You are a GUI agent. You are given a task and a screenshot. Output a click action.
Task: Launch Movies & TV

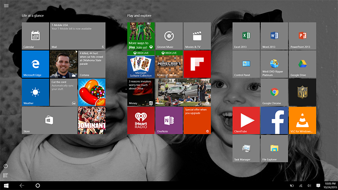[x=197, y=36]
